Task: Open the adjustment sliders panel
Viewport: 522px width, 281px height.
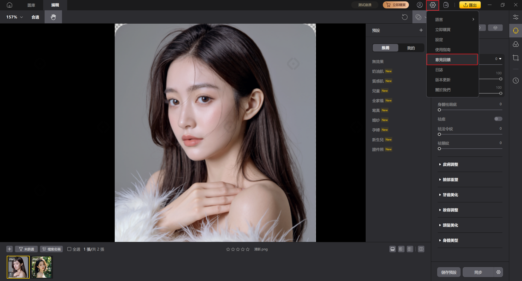Action: [x=515, y=17]
